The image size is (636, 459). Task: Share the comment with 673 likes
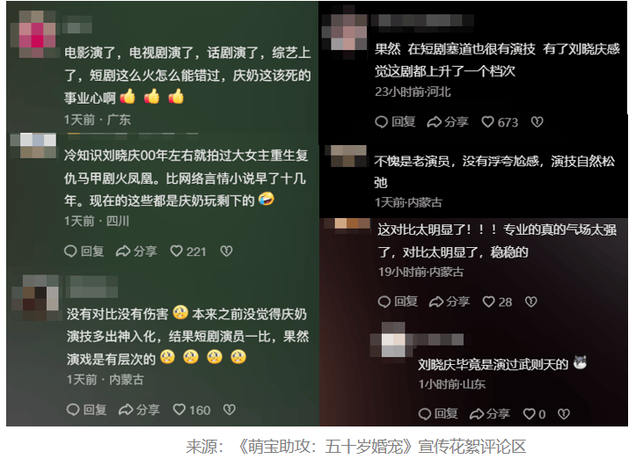pyautogui.click(x=448, y=122)
